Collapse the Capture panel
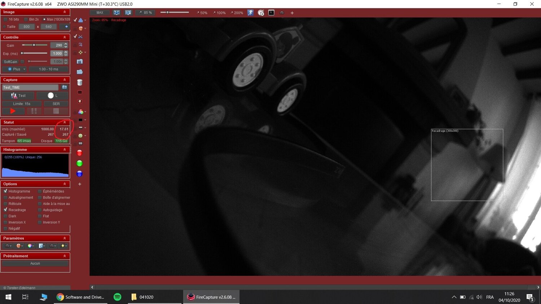 pos(65,80)
